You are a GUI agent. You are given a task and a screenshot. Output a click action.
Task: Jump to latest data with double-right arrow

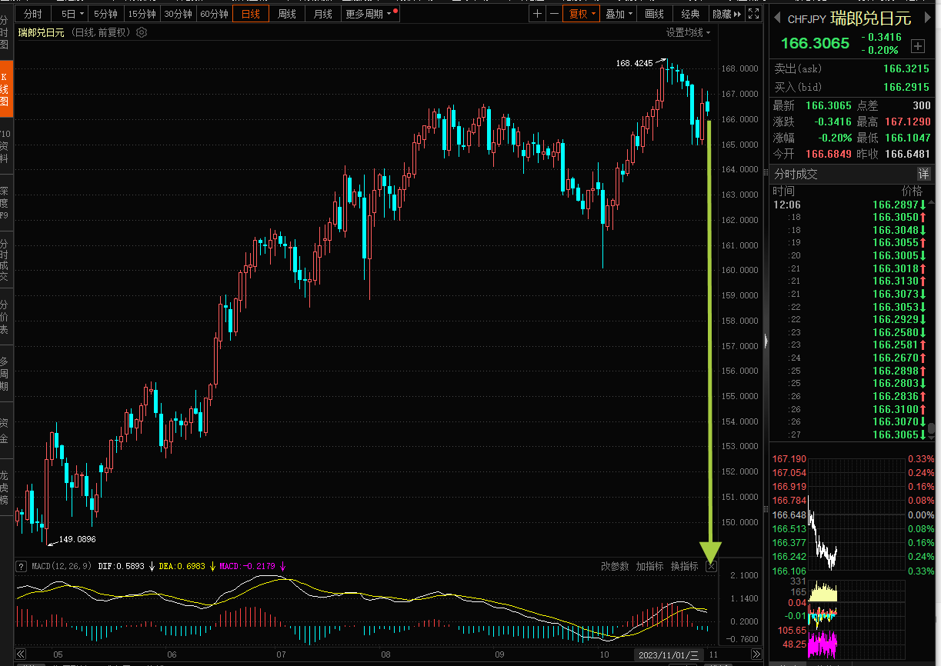(756, 654)
